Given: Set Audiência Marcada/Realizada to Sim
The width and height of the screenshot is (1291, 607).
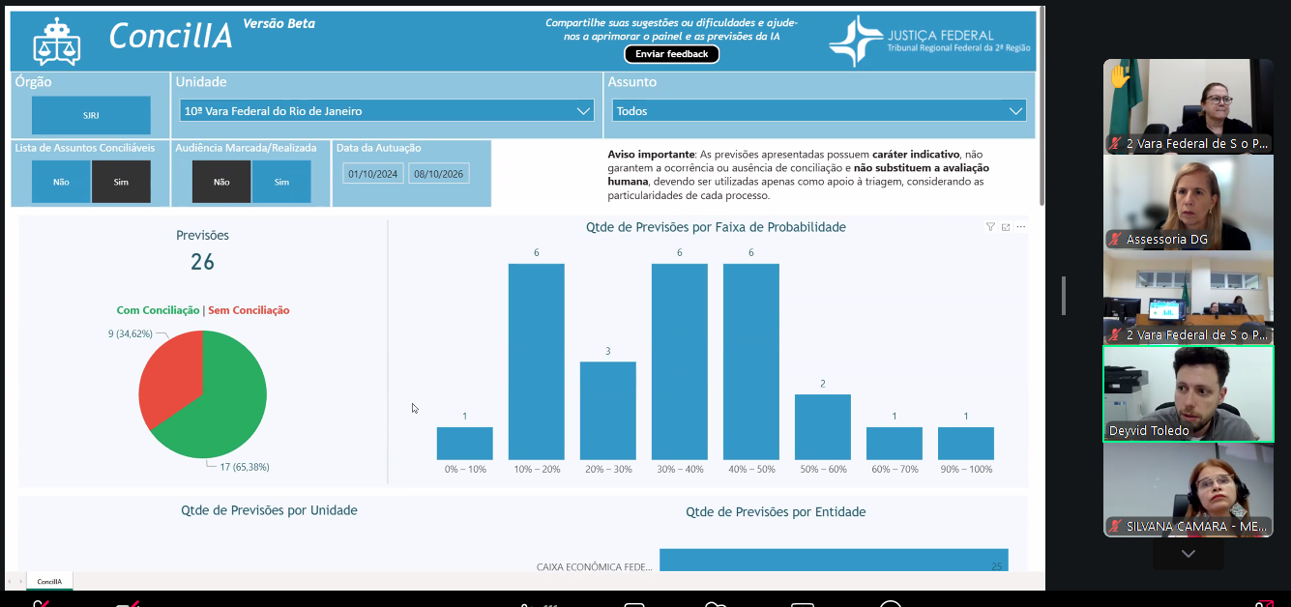Looking at the screenshot, I should coord(281,182).
